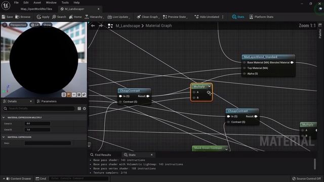Open Platform Stats panel
The width and height of the screenshot is (324, 182).
(261, 17)
